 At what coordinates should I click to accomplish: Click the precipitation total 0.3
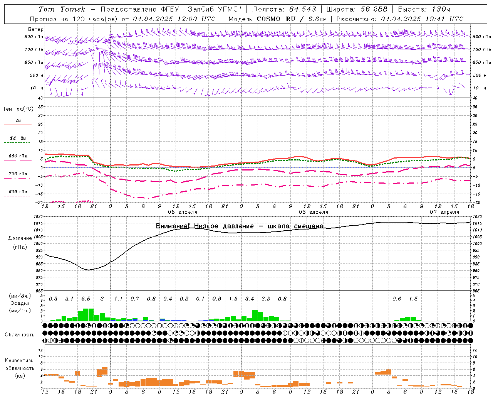click(x=53, y=299)
